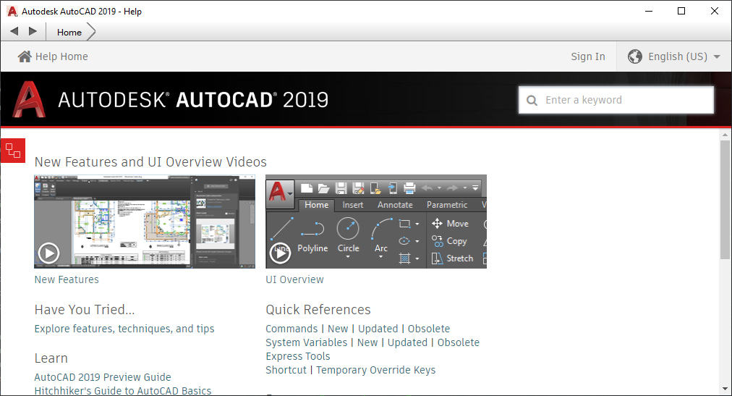Viewport: 732px width, 396px height.
Task: Open the Shortcut keys reference
Action: 286,370
